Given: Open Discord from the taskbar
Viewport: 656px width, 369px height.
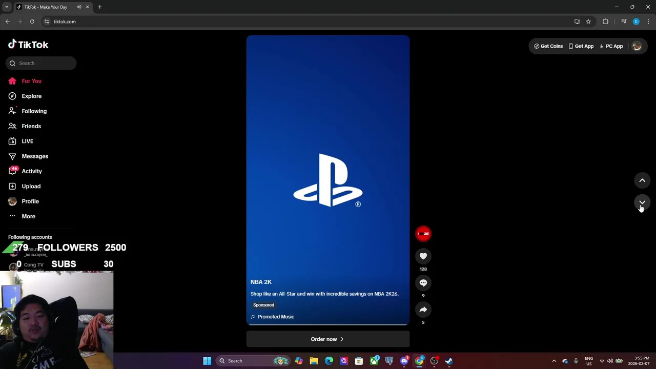Looking at the screenshot, I should pos(404,361).
